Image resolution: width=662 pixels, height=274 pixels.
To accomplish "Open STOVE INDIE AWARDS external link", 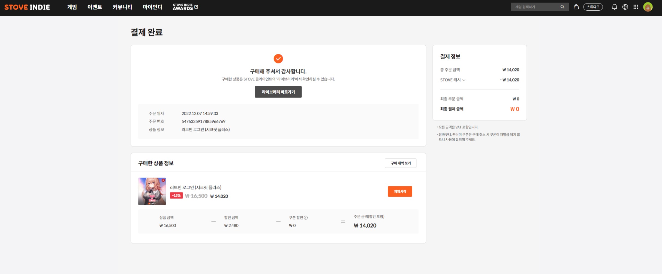I will 185,7.
